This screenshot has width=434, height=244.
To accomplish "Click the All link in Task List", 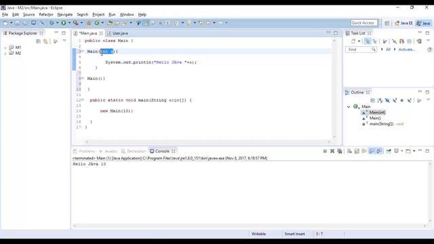I will (x=388, y=49).
